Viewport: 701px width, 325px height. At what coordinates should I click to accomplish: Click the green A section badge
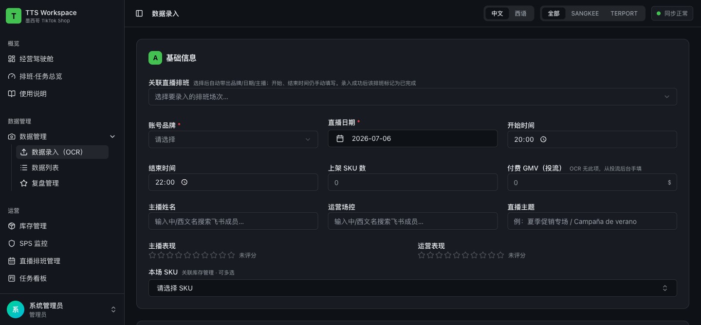coord(155,58)
